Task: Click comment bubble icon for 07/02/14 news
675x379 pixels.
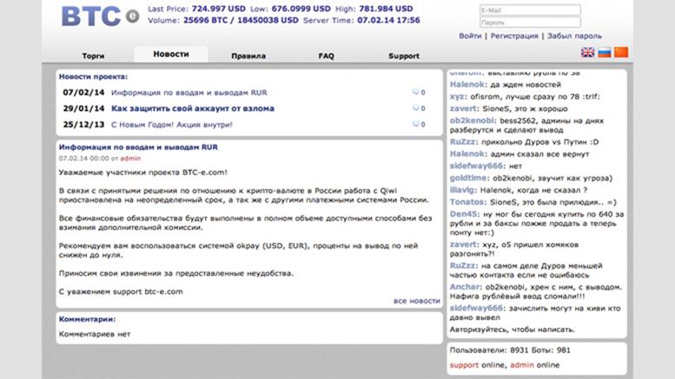Action: pyautogui.click(x=415, y=92)
